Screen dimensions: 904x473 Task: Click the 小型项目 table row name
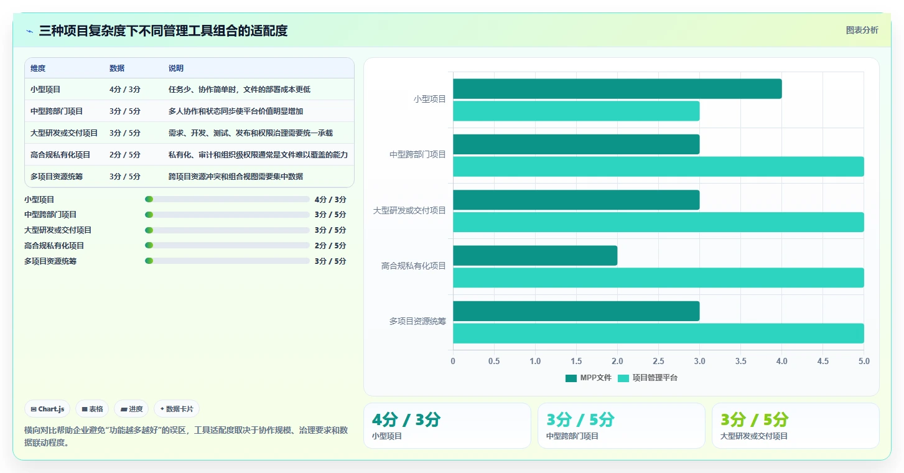coord(45,90)
